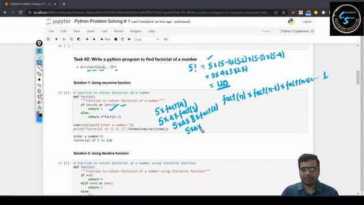Click the empty code cell at top
364x205 pixels.
pyautogui.click(x=190, y=46)
